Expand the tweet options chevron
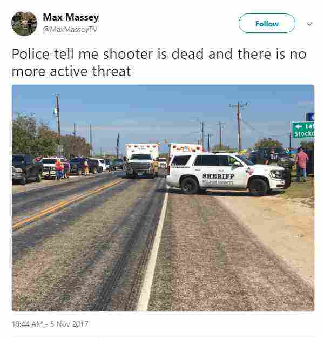 [309, 24]
